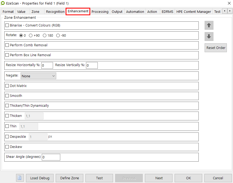Focus the Resize Horizontally % field
The image size is (233, 183).
(x=47, y=65)
